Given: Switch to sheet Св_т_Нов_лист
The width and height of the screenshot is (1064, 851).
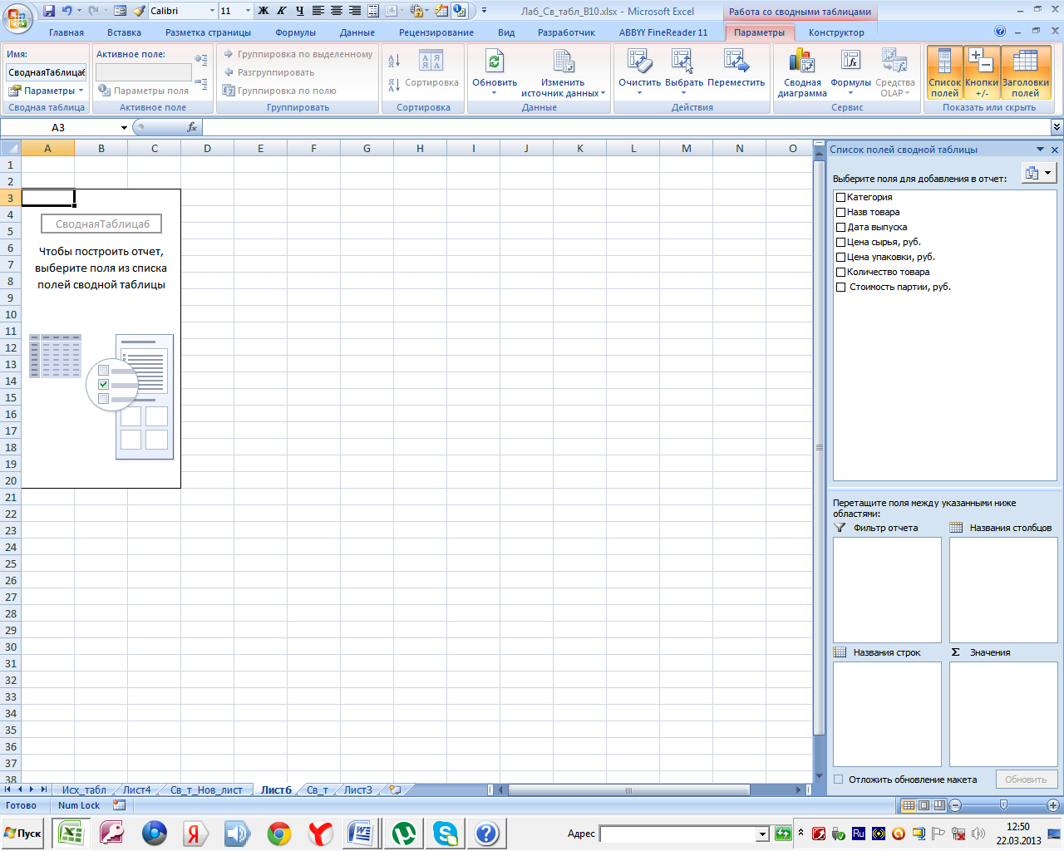Looking at the screenshot, I should pyautogui.click(x=206, y=790).
